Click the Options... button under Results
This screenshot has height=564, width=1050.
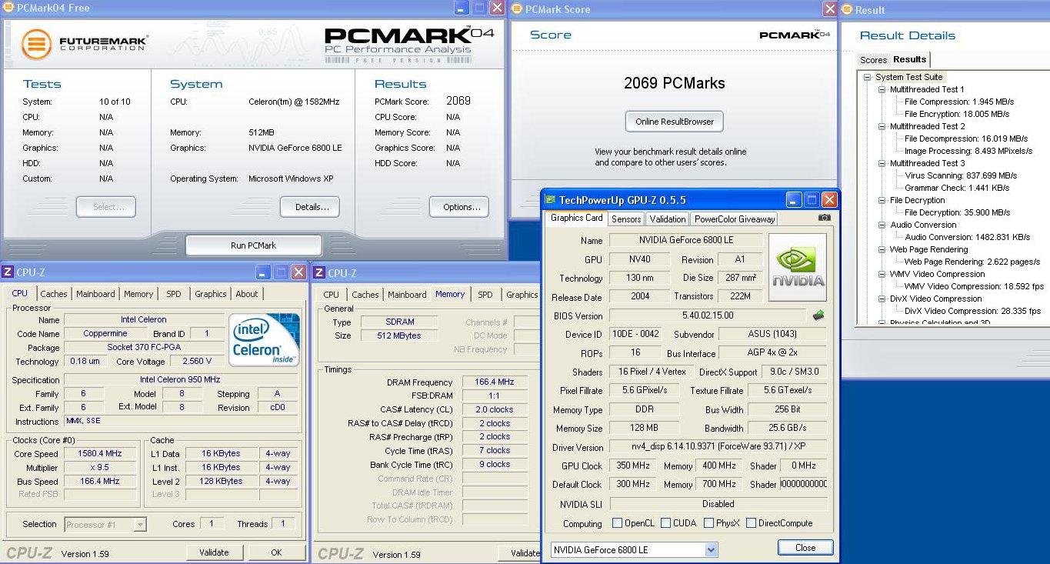[x=459, y=207]
